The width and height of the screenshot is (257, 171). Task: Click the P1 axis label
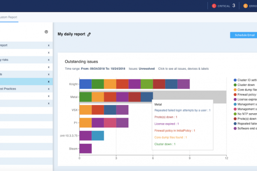[x=75, y=123]
